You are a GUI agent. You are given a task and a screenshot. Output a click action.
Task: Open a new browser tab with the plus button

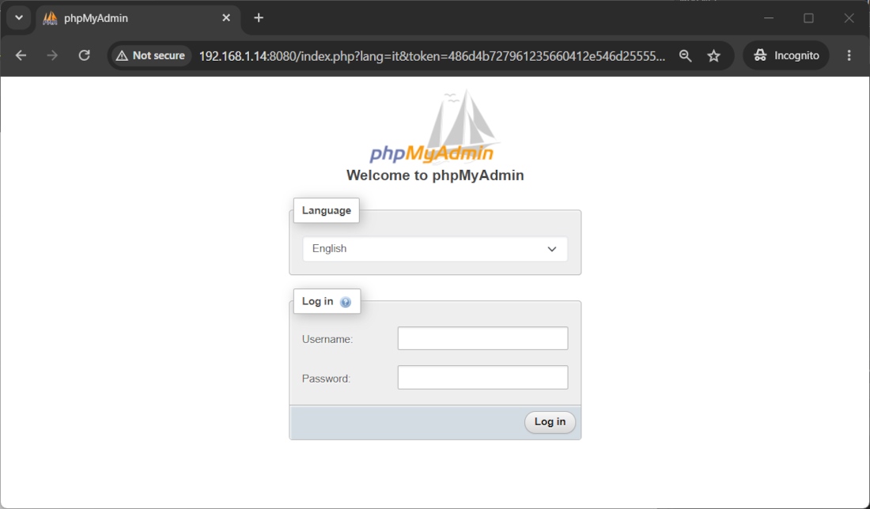click(259, 17)
